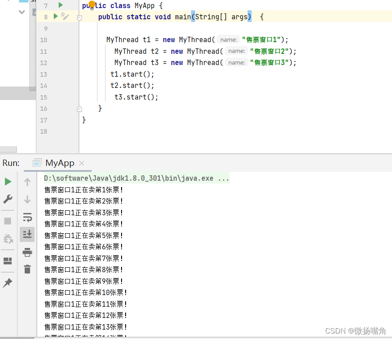Expand the project tree chevron
Image resolution: width=392 pixels, height=339 pixels.
click(x=22, y=12)
